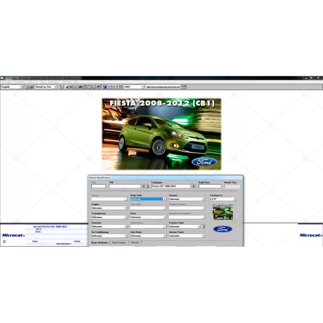Switch to the Minor Features tab
The image size is (323, 323).
tap(119, 242)
